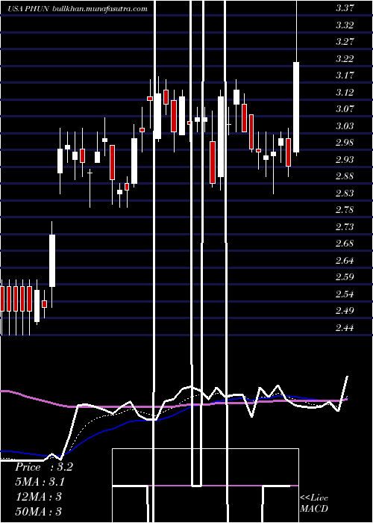Click the USA PHUN bullkhan.munafasutra.com title text
Screen dimensions: 373x523
tap(78, 9)
